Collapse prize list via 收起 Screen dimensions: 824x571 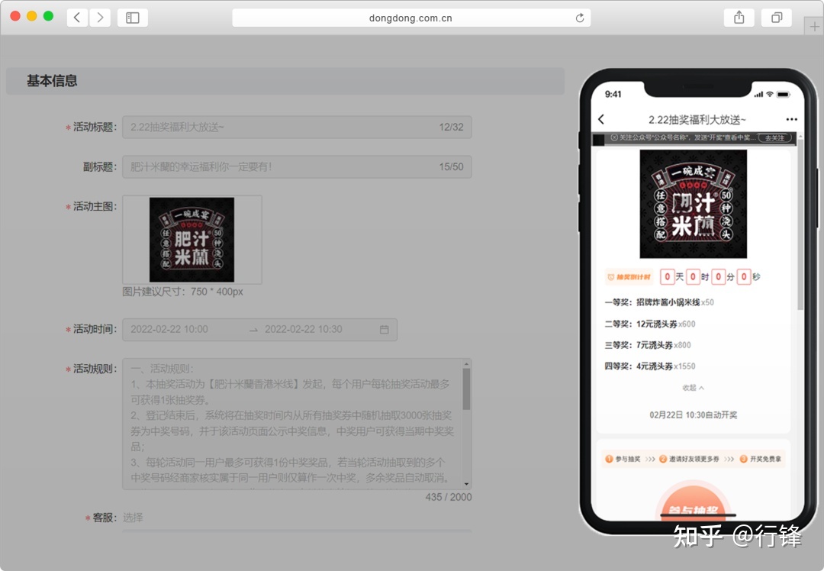(693, 388)
